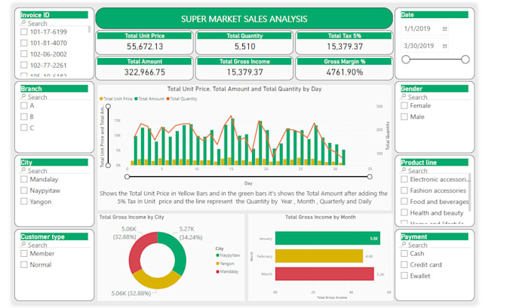Click the date slider right handle

point(465,59)
